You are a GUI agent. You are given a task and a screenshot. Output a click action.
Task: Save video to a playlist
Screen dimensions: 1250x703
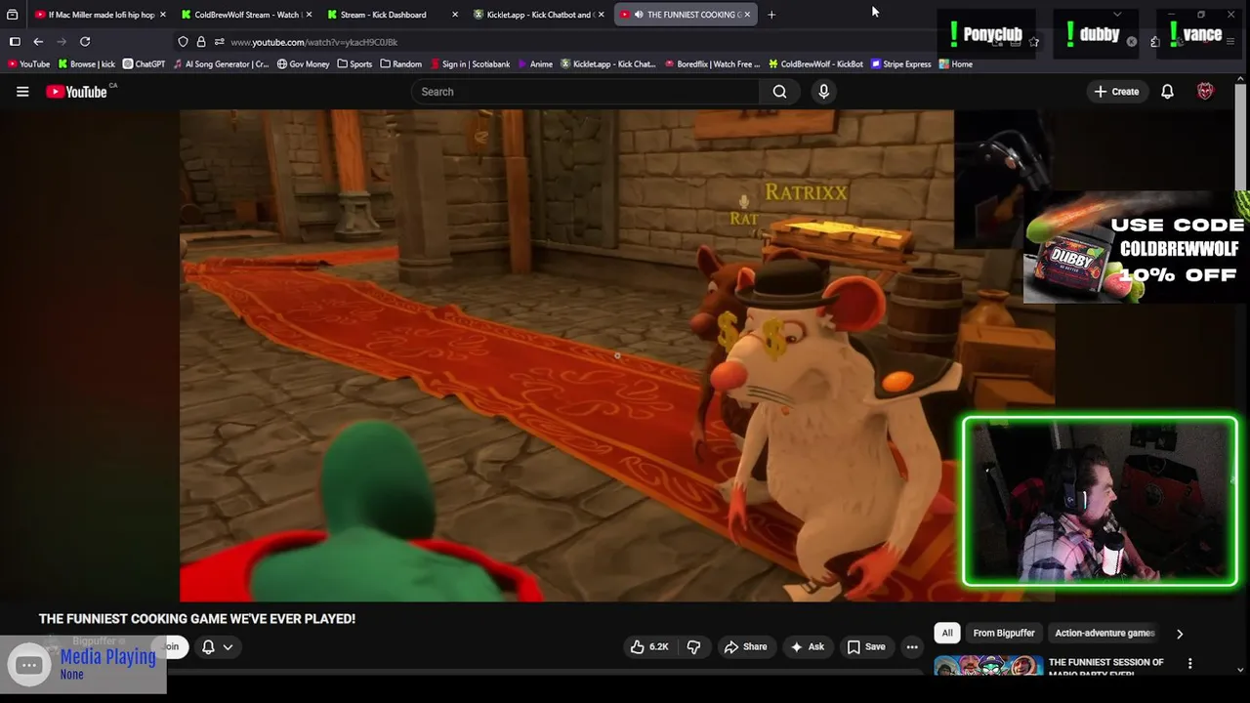tap(866, 646)
